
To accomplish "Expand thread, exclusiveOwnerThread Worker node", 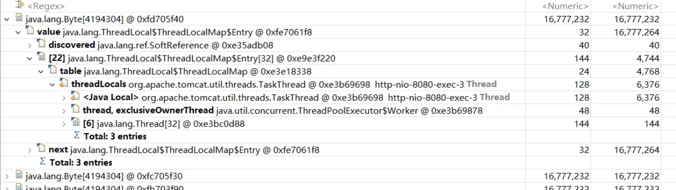I will click(64, 111).
